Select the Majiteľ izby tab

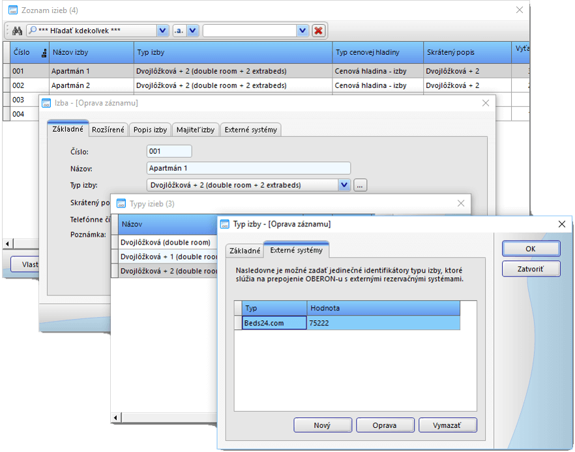point(195,130)
